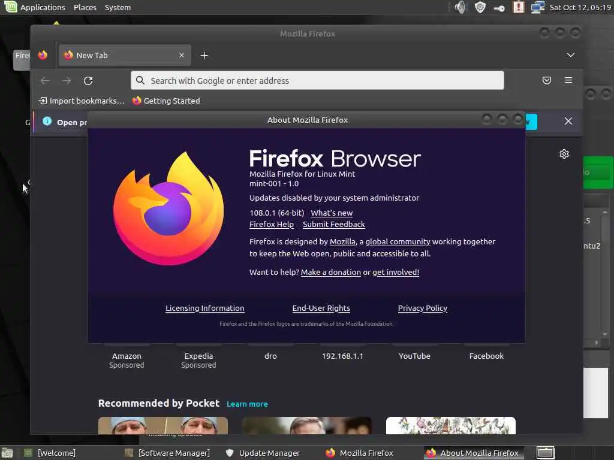Open the Places menu
Image resolution: width=614 pixels, height=460 pixels.
pyautogui.click(x=85, y=7)
